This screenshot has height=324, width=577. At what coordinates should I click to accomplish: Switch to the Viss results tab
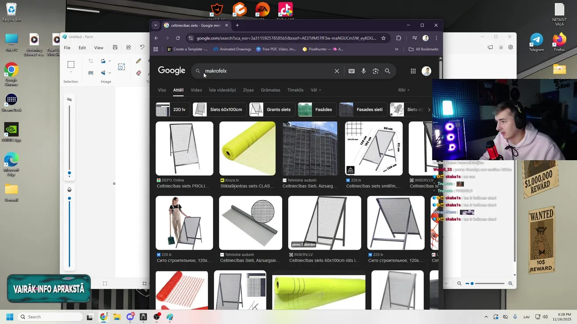[162, 90]
